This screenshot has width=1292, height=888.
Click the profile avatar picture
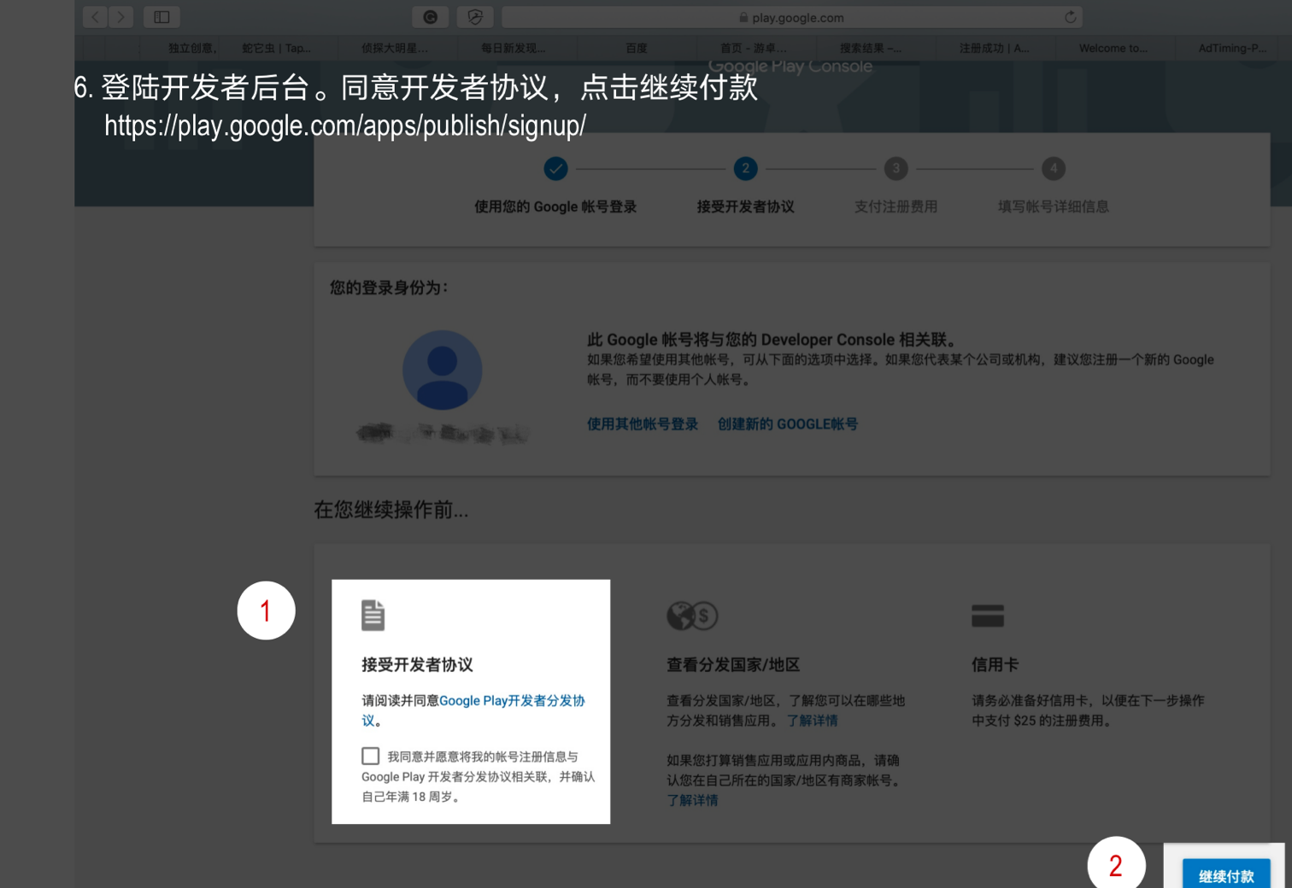(x=443, y=370)
